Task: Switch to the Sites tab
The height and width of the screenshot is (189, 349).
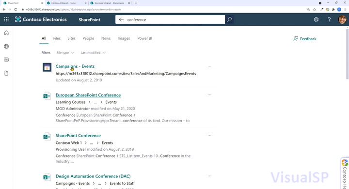Action: [x=71, y=38]
